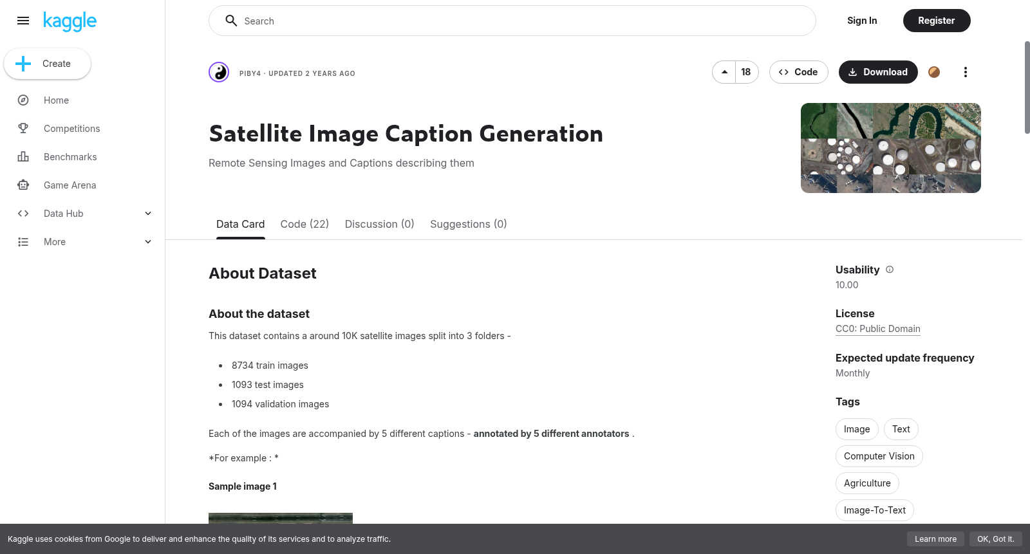Open Benchmarks bar chart icon
This screenshot has height=554, width=1030.
click(x=23, y=157)
